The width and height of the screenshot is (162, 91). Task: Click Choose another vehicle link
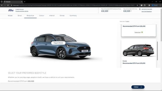(x=22, y=11)
